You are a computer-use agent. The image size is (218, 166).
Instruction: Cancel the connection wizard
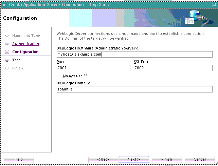coord(200,159)
